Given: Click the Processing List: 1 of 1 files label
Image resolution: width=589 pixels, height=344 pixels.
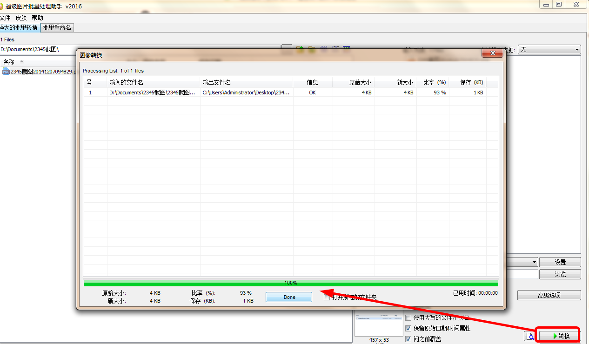Looking at the screenshot, I should (113, 71).
